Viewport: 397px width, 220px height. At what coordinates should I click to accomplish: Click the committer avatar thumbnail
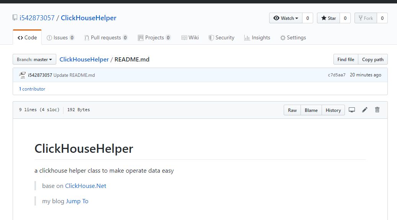22,75
